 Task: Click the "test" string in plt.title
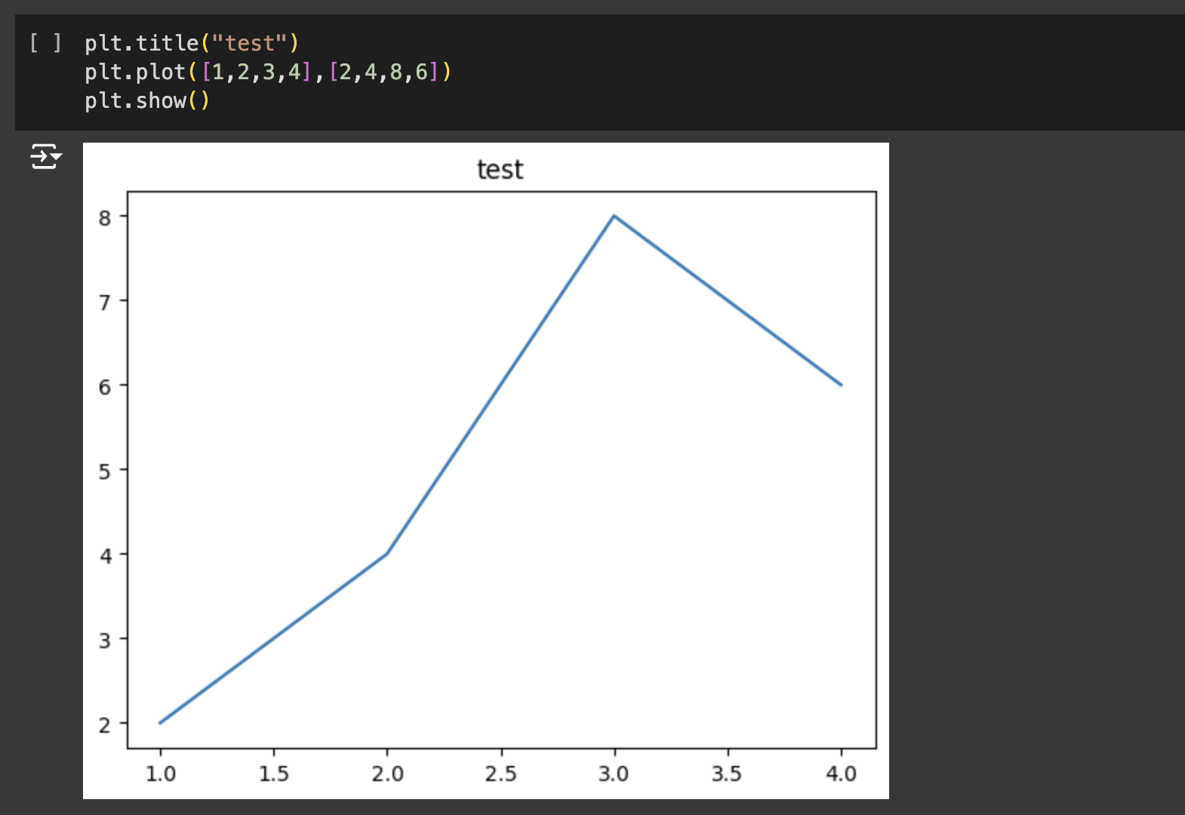coord(250,43)
